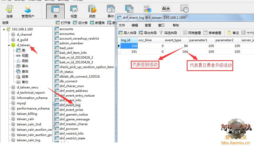Switch to 表单查看 form view

pyautogui.click(x=212, y=33)
